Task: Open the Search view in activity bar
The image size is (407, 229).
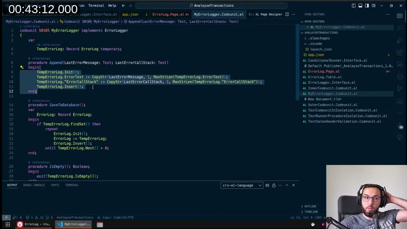Action: (x=400, y=28)
